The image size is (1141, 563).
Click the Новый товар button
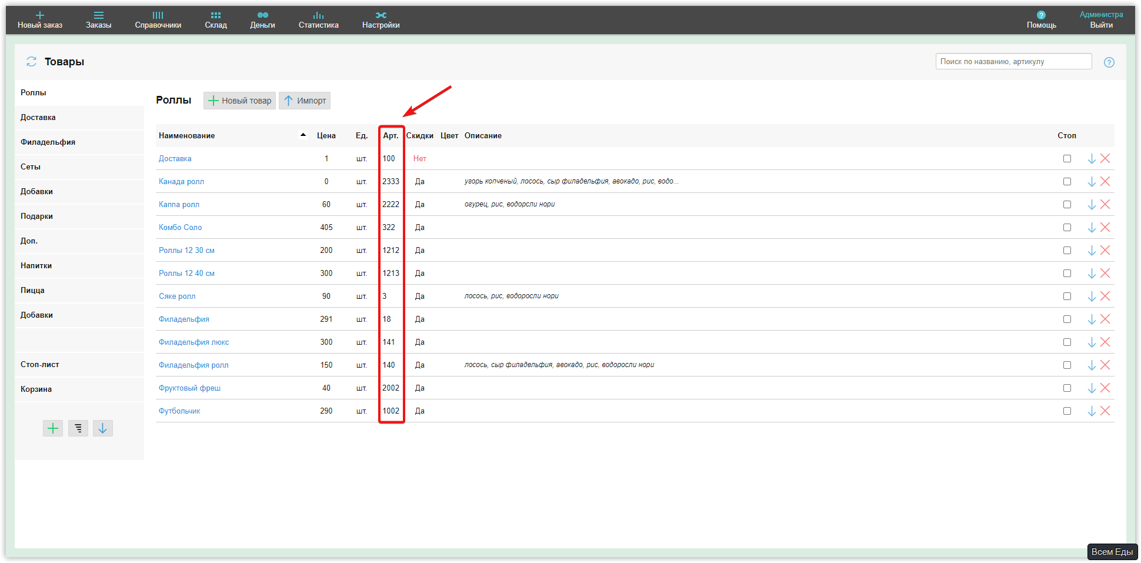(240, 101)
